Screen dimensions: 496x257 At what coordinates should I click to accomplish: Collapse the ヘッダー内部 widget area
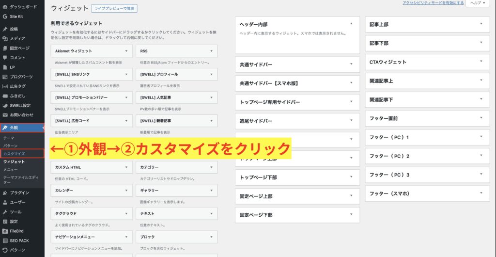351,24
